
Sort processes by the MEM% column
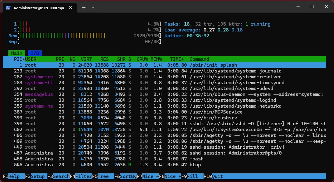click(156, 59)
